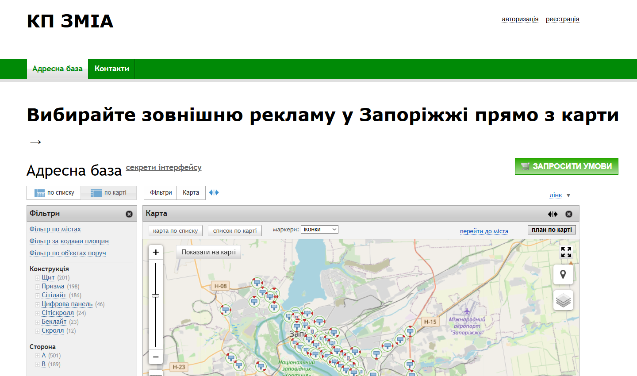
Task: Open the Контакти menu tab
Action: coord(111,69)
